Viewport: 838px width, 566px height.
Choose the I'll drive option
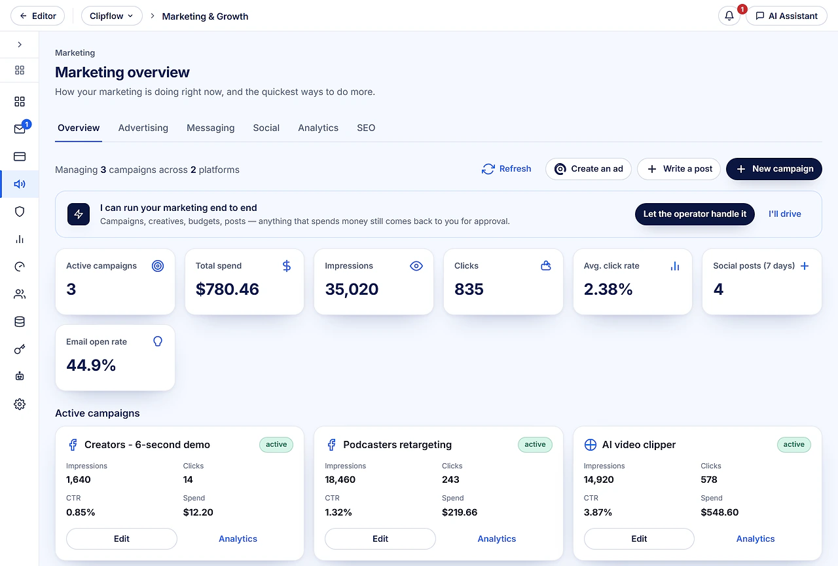[x=785, y=214]
